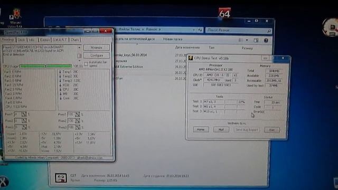Open the view options dropdown arrow
Image resolution: width=338 pixels, height=190 pixels.
247,40
